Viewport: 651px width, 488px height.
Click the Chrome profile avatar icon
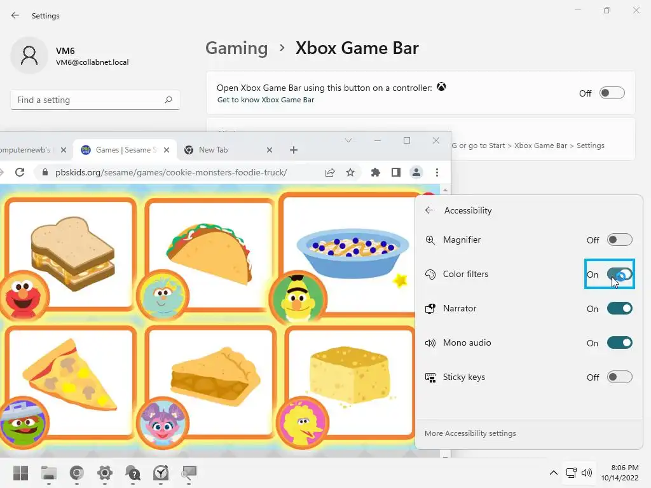[416, 172]
